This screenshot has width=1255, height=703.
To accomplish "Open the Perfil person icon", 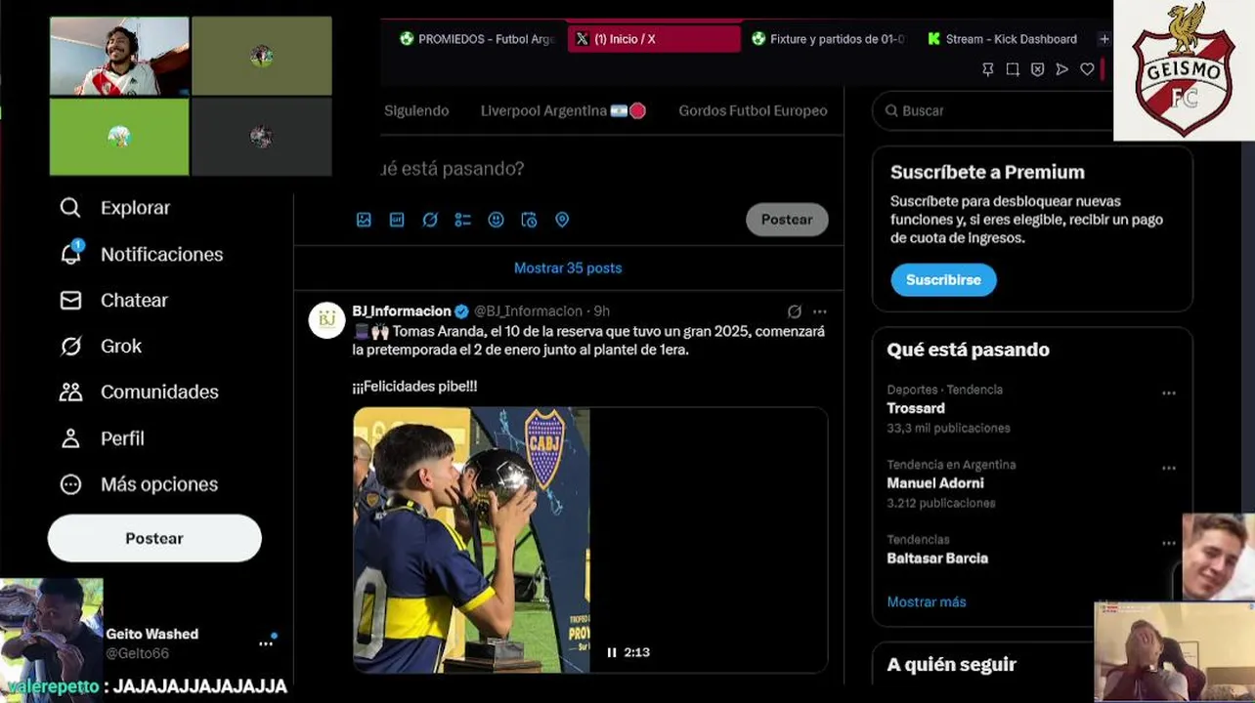I will click(70, 438).
